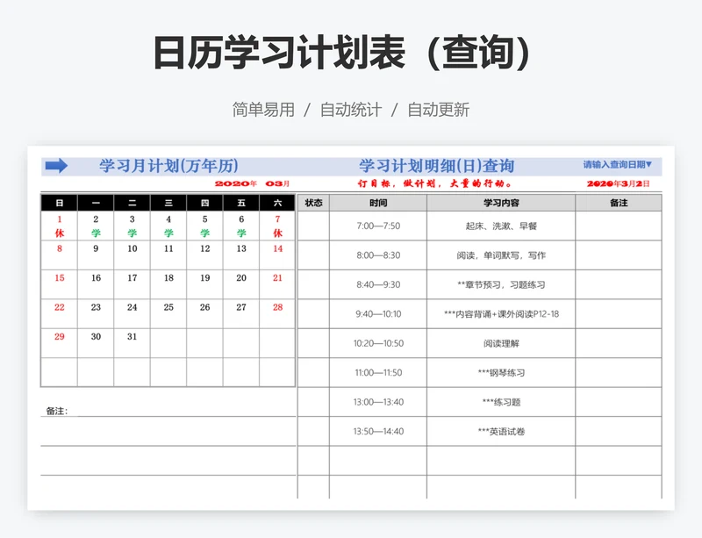The image size is (702, 538).
Task: Select calendar day 28
Action: (277, 314)
